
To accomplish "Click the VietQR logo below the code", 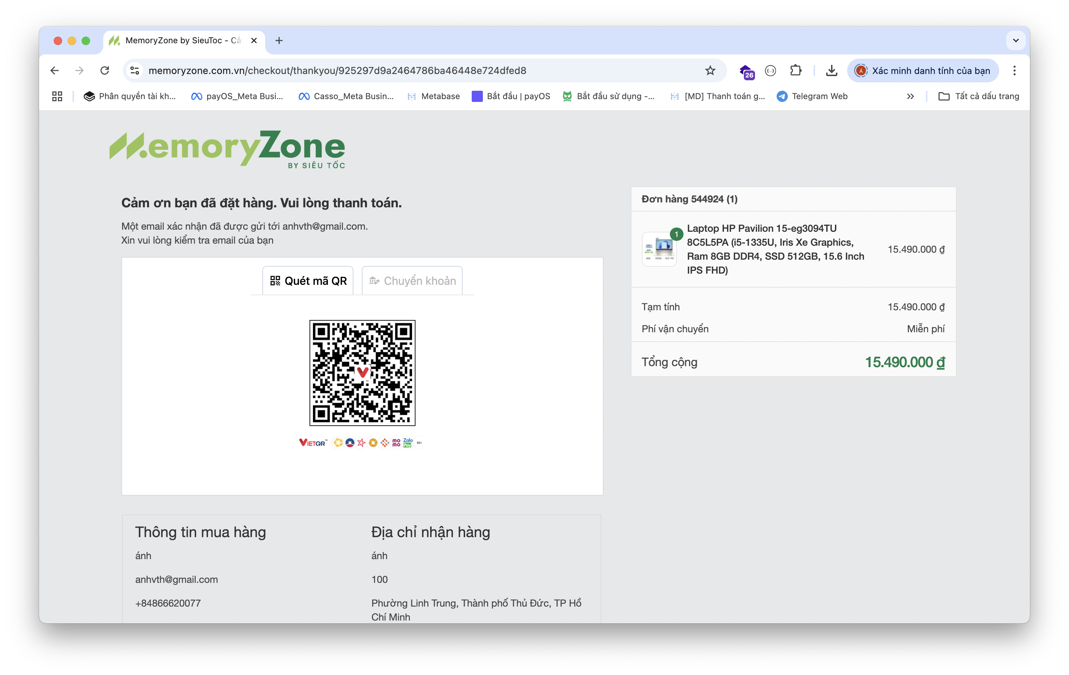I will [x=313, y=443].
